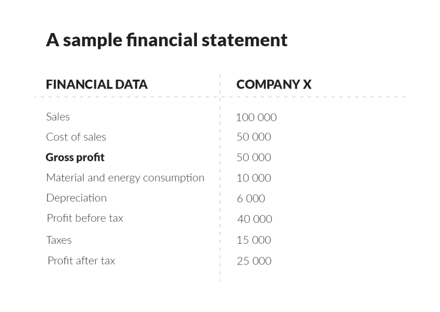Image resolution: width=440 pixels, height=312 pixels.
Task: Click the Depreciation row label
Action: [76, 198]
